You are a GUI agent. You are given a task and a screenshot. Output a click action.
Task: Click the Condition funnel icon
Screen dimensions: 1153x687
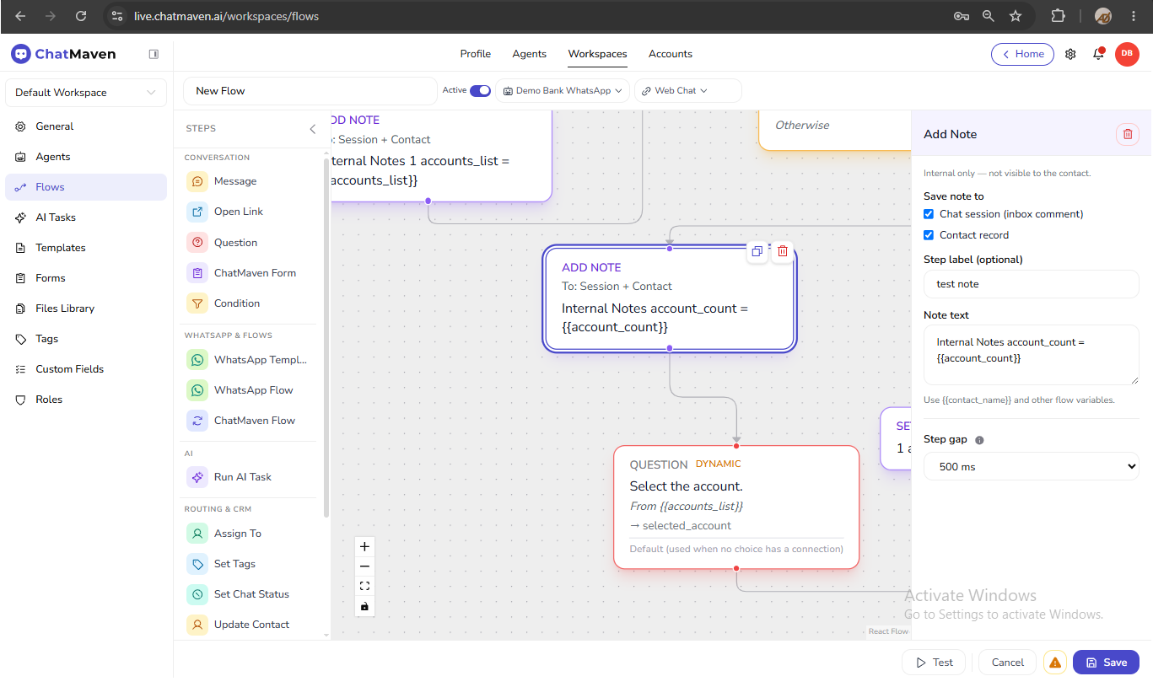[x=197, y=303]
